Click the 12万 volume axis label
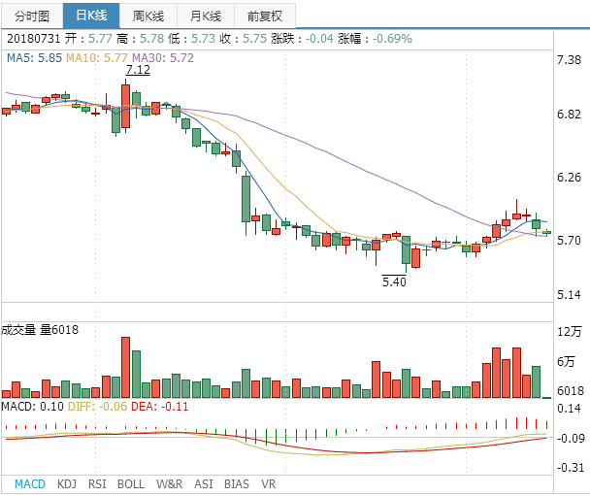The image size is (590, 496). pos(569,331)
